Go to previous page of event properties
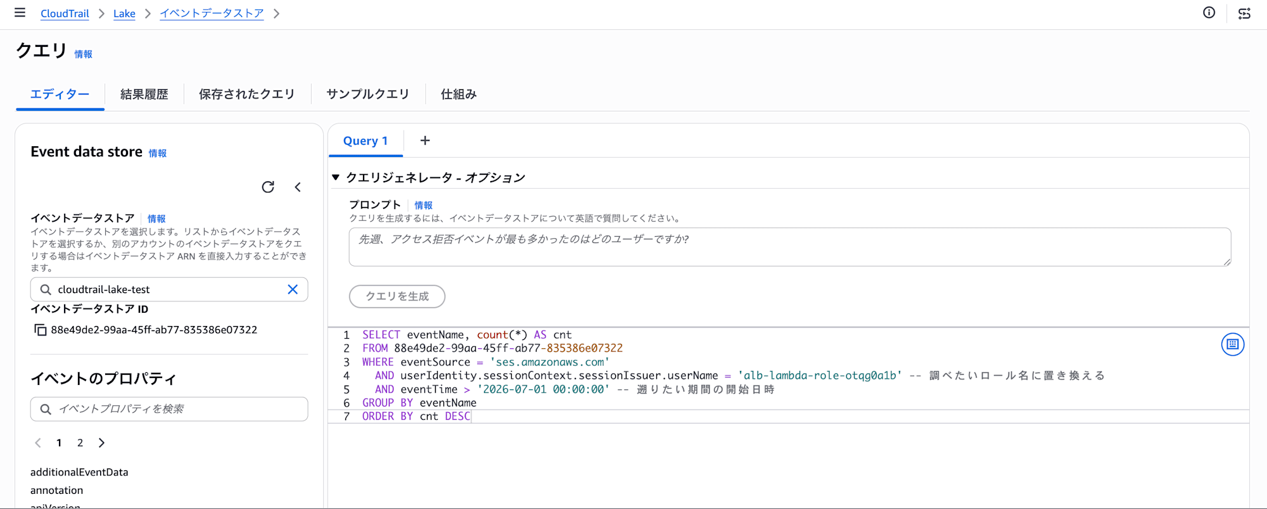The width and height of the screenshot is (1267, 509). pyautogui.click(x=38, y=443)
